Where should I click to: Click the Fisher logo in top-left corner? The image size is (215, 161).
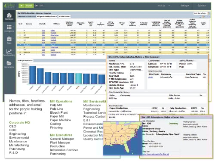pos(9,6)
